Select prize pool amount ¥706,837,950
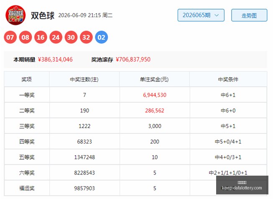Viewport: 273px width, 199px height. pos(133,59)
